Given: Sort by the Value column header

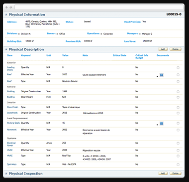Looking at the screenshot, I should (65, 55).
